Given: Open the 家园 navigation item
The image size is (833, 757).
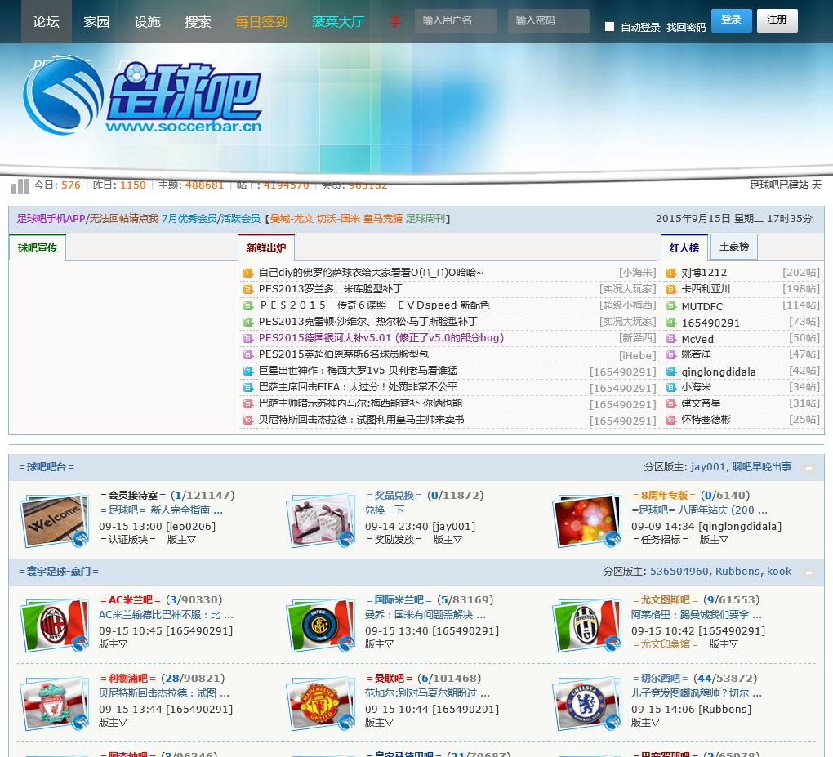Looking at the screenshot, I should [x=96, y=22].
